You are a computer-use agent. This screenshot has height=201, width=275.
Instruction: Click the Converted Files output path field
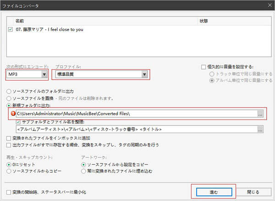point(137,114)
